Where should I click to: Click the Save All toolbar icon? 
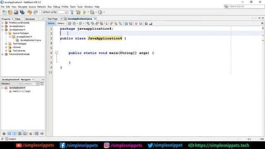[22, 12]
